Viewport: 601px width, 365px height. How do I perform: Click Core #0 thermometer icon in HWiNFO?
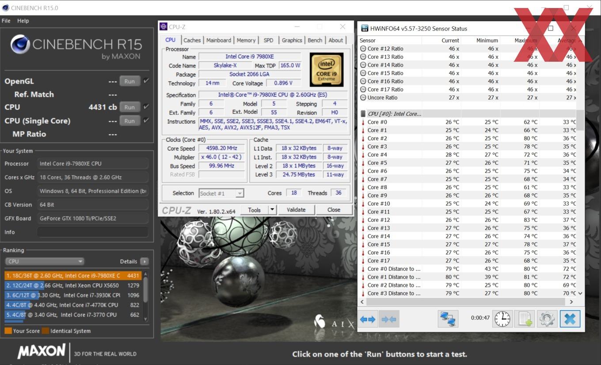363,122
